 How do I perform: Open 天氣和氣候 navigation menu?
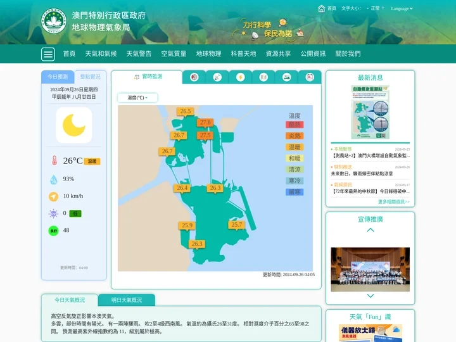point(101,54)
